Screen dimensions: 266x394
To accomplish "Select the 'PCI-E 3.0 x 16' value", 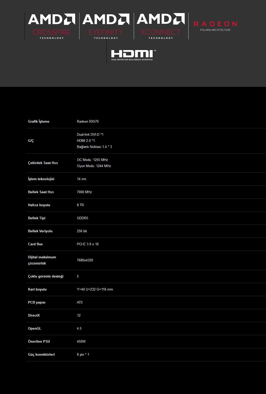I will (x=88, y=244).
